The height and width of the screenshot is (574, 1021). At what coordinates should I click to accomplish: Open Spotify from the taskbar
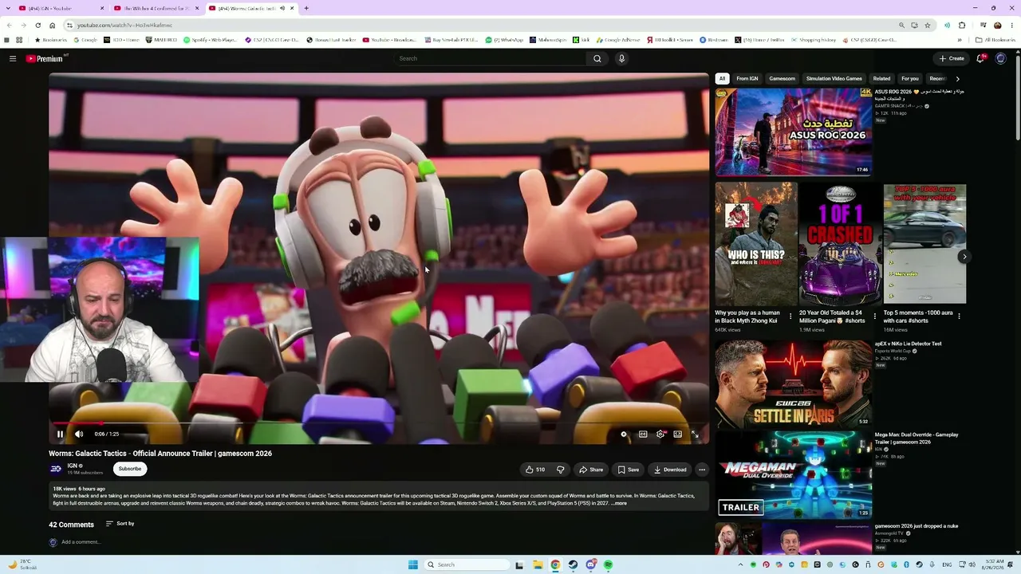pyautogui.click(x=608, y=564)
